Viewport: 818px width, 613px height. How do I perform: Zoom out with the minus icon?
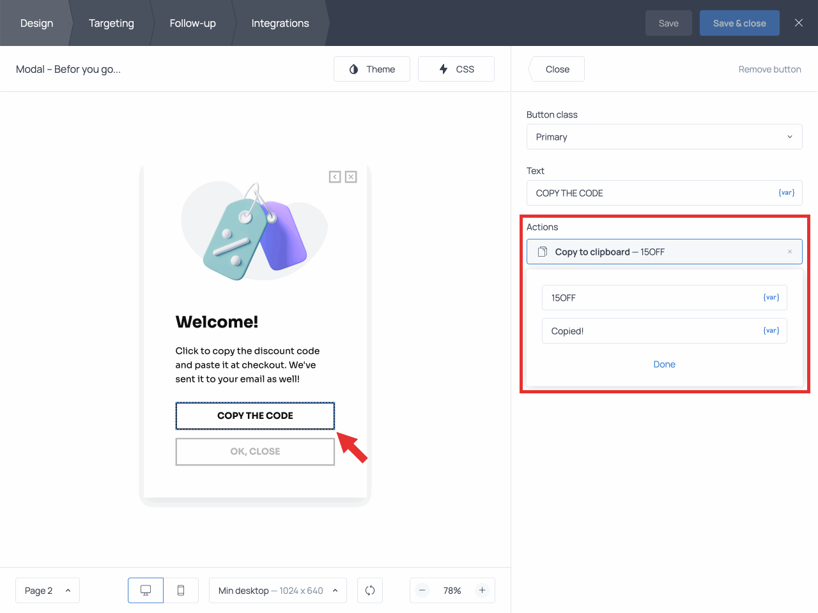click(422, 591)
